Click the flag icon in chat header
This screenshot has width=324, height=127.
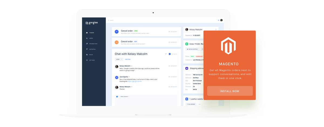[166, 54]
